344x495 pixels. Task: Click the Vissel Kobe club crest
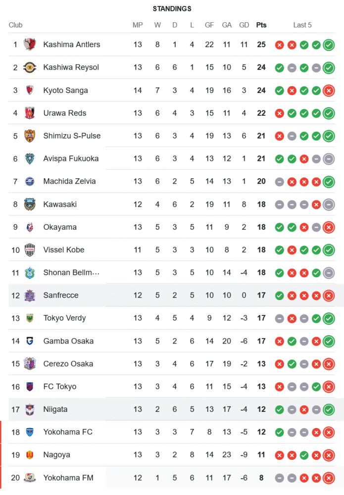[30, 249]
